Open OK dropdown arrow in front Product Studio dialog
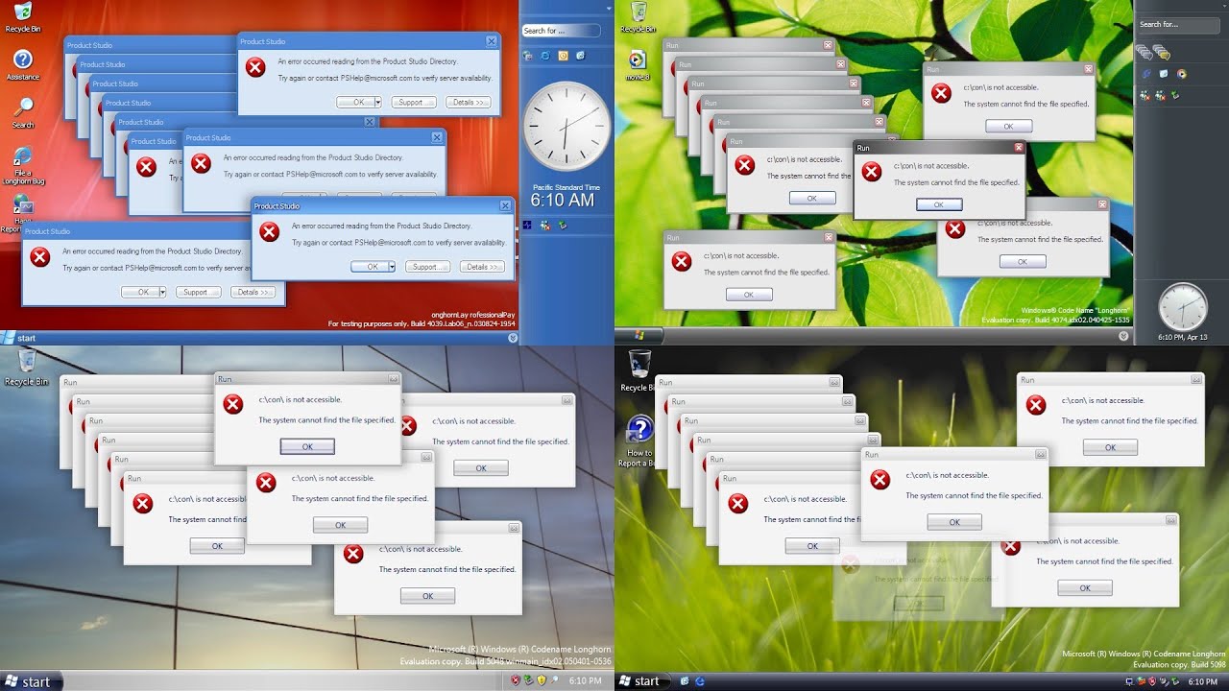Image resolution: width=1229 pixels, height=691 pixels. pos(392,267)
